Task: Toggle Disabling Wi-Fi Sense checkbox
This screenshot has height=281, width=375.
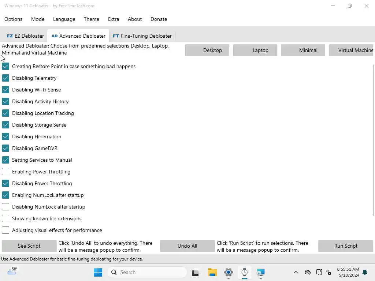Action: click(5, 90)
